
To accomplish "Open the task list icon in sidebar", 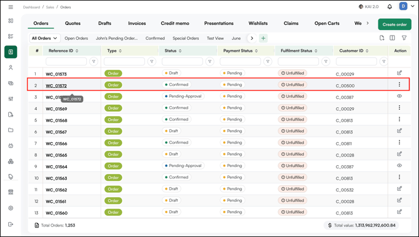I will click(11, 36).
